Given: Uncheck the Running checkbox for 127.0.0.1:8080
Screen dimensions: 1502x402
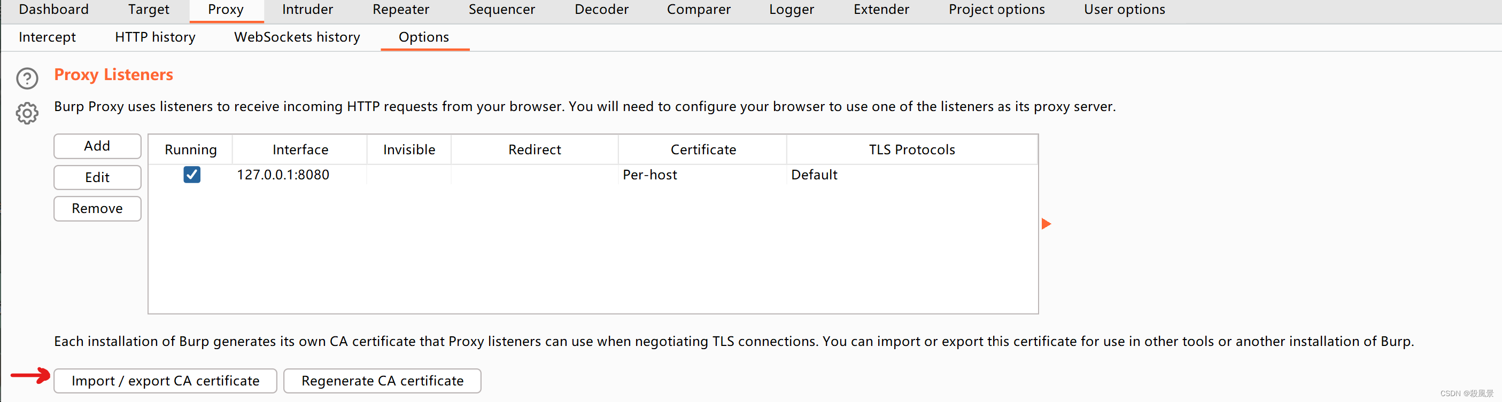Looking at the screenshot, I should pyautogui.click(x=192, y=175).
